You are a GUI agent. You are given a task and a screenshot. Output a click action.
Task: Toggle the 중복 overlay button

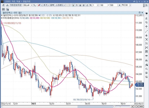pyautogui.click(x=52, y=5)
